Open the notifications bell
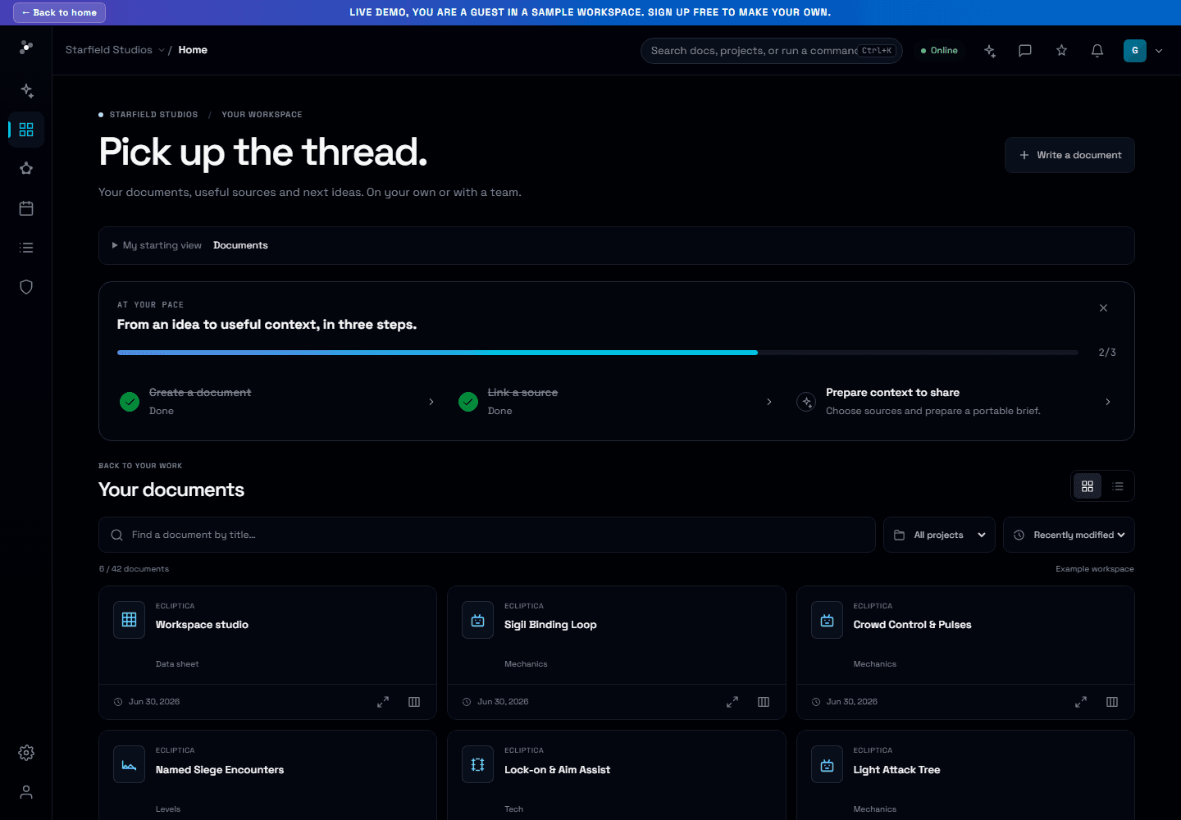 click(x=1097, y=51)
